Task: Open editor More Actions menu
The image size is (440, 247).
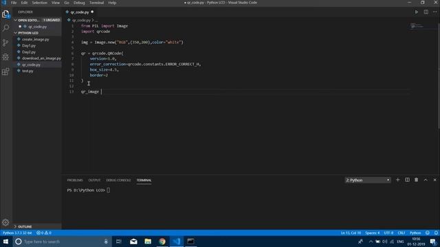Action: [435, 12]
